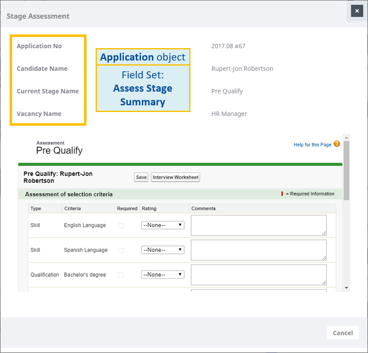368x353 pixels.
Task: Open Rating dropdown for Spanish Language
Action: pyautogui.click(x=163, y=250)
